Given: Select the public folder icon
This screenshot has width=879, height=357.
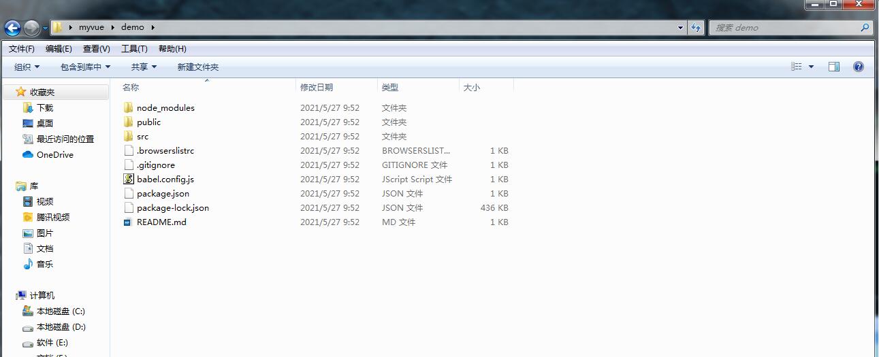Looking at the screenshot, I should click(129, 122).
